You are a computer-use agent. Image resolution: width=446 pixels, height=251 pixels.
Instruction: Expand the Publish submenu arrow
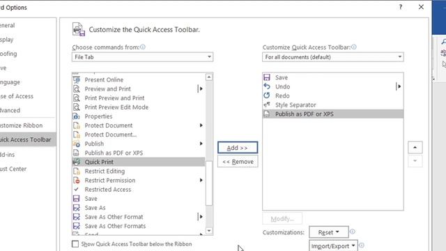[201, 144]
